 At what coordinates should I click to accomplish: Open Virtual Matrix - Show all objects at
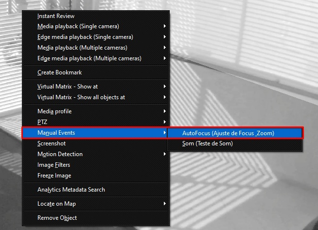point(96,97)
